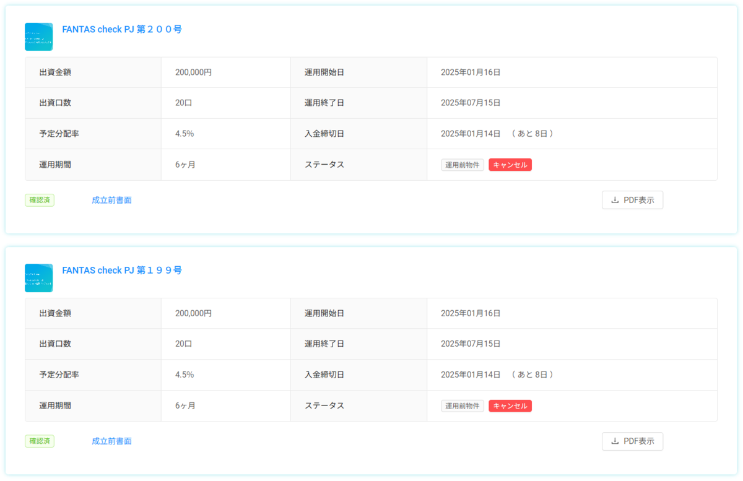Select 2025年01月16日 start date in project 第２００号

click(x=471, y=72)
